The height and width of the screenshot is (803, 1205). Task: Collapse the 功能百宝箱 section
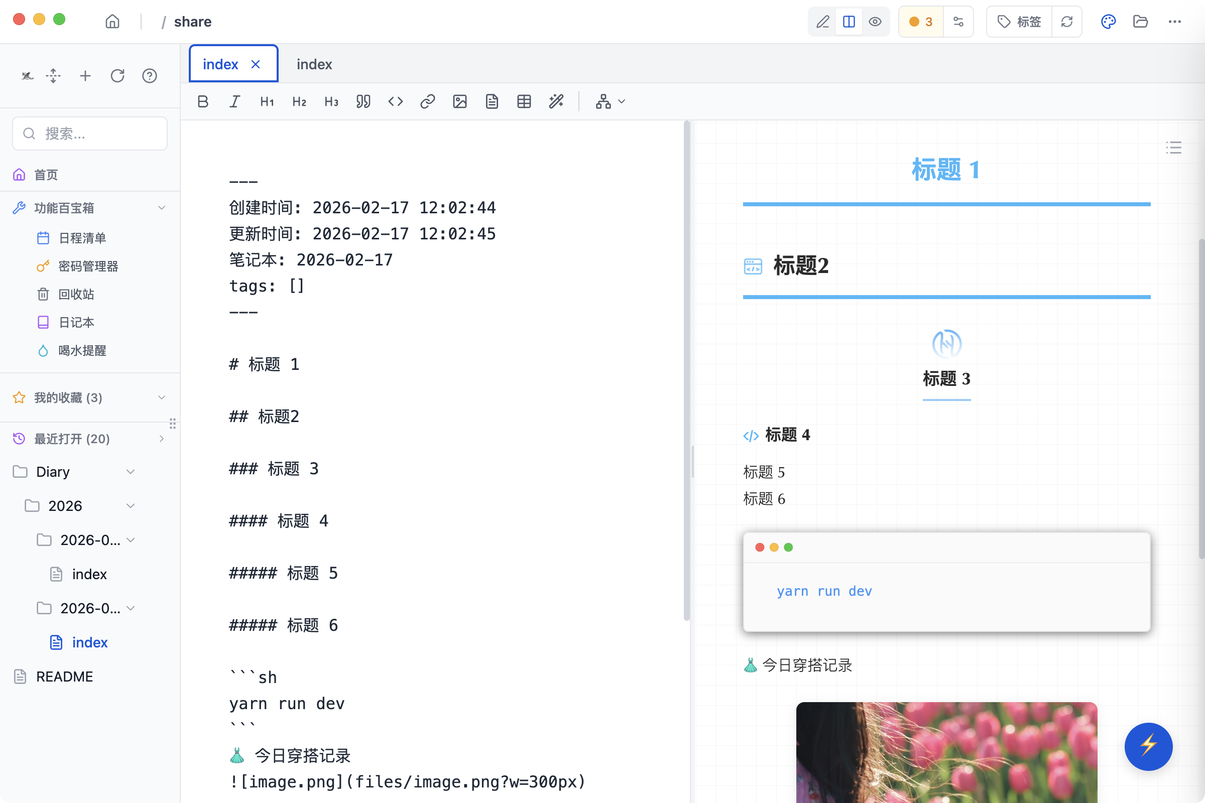162,207
